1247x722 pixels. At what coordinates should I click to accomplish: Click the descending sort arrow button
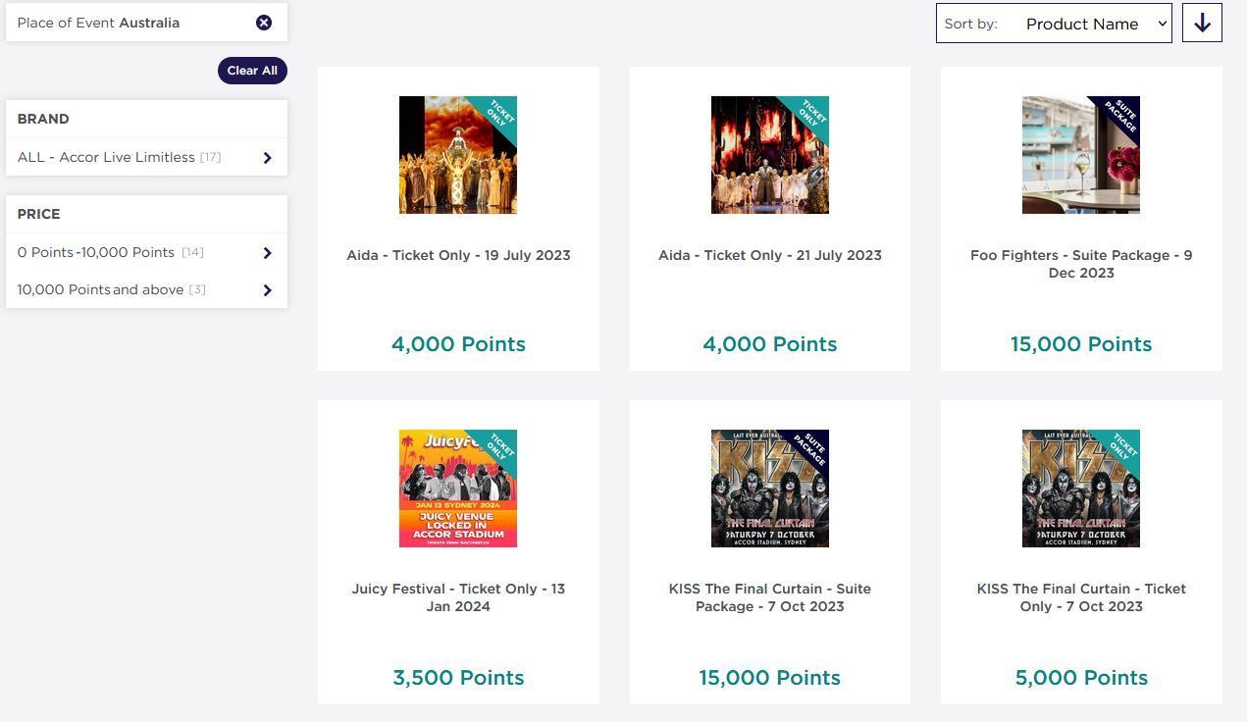click(1202, 24)
